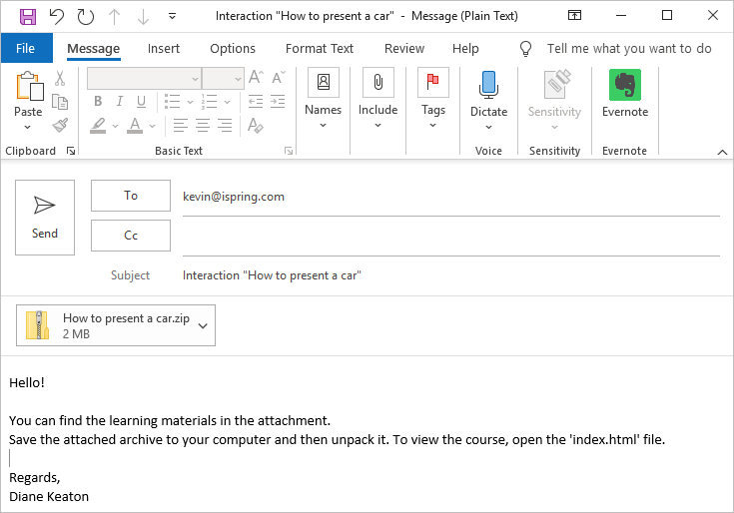This screenshot has width=734, height=513.
Task: Open Ribbon Display Options
Action: pos(574,15)
